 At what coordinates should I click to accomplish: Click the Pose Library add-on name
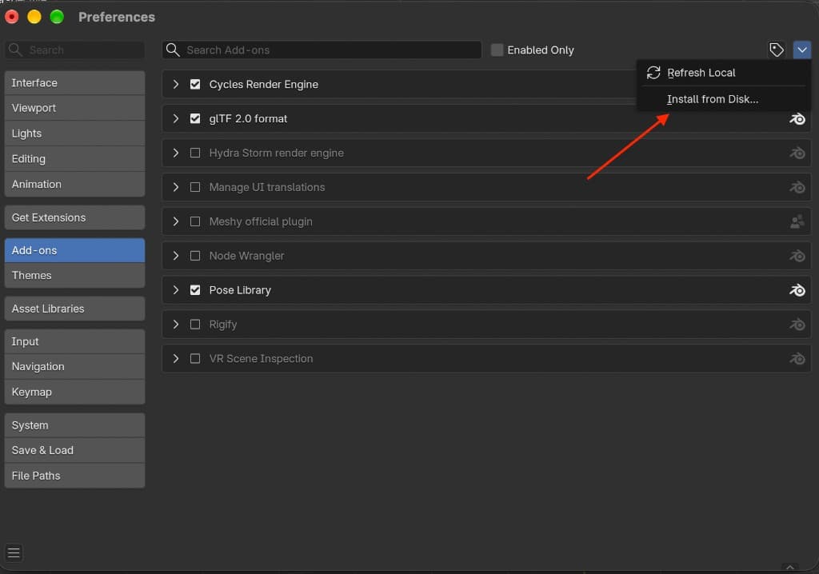coord(240,290)
